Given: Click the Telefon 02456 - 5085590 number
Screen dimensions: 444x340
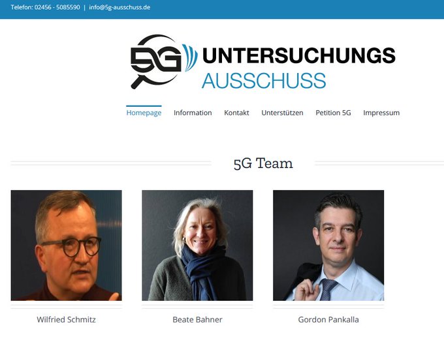Looking at the screenshot, I should [x=45, y=7].
